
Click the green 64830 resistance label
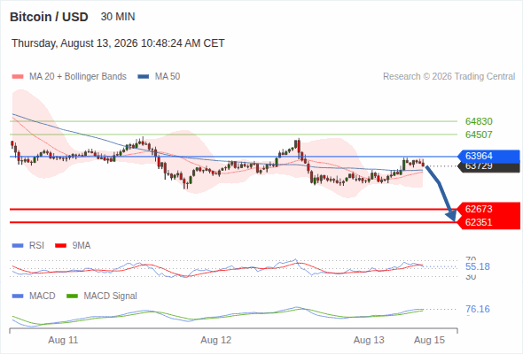click(x=479, y=121)
